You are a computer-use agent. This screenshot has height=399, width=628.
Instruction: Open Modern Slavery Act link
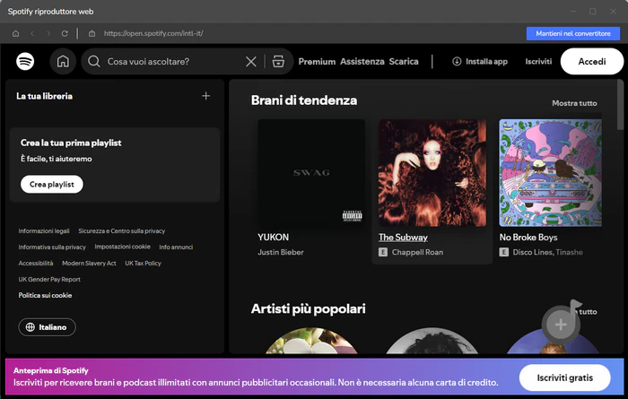89,263
